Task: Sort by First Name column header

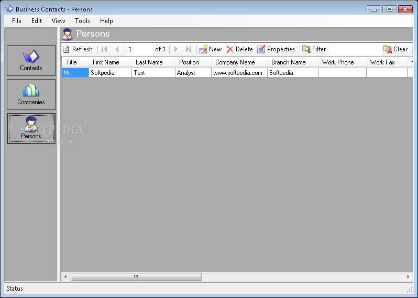Action: pos(111,62)
